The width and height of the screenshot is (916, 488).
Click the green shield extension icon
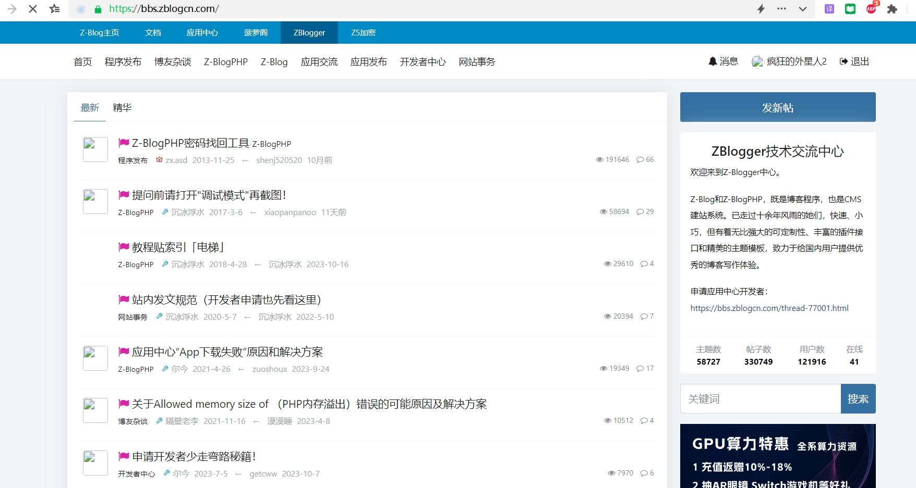850,9
